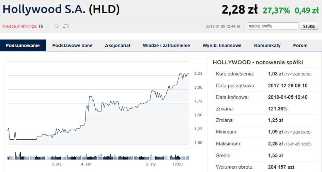Click the '3. sty' date axis label
Viewport: 322px width, 172px height.
tap(57, 164)
